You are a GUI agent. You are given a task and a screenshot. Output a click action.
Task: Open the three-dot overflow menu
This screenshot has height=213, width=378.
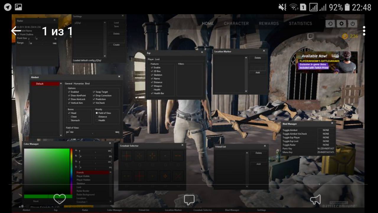point(364,31)
